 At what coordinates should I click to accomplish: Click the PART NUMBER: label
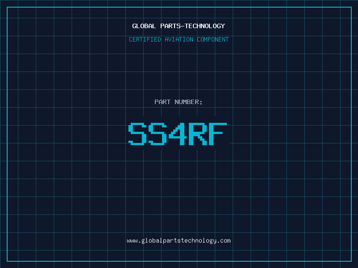coord(179,102)
